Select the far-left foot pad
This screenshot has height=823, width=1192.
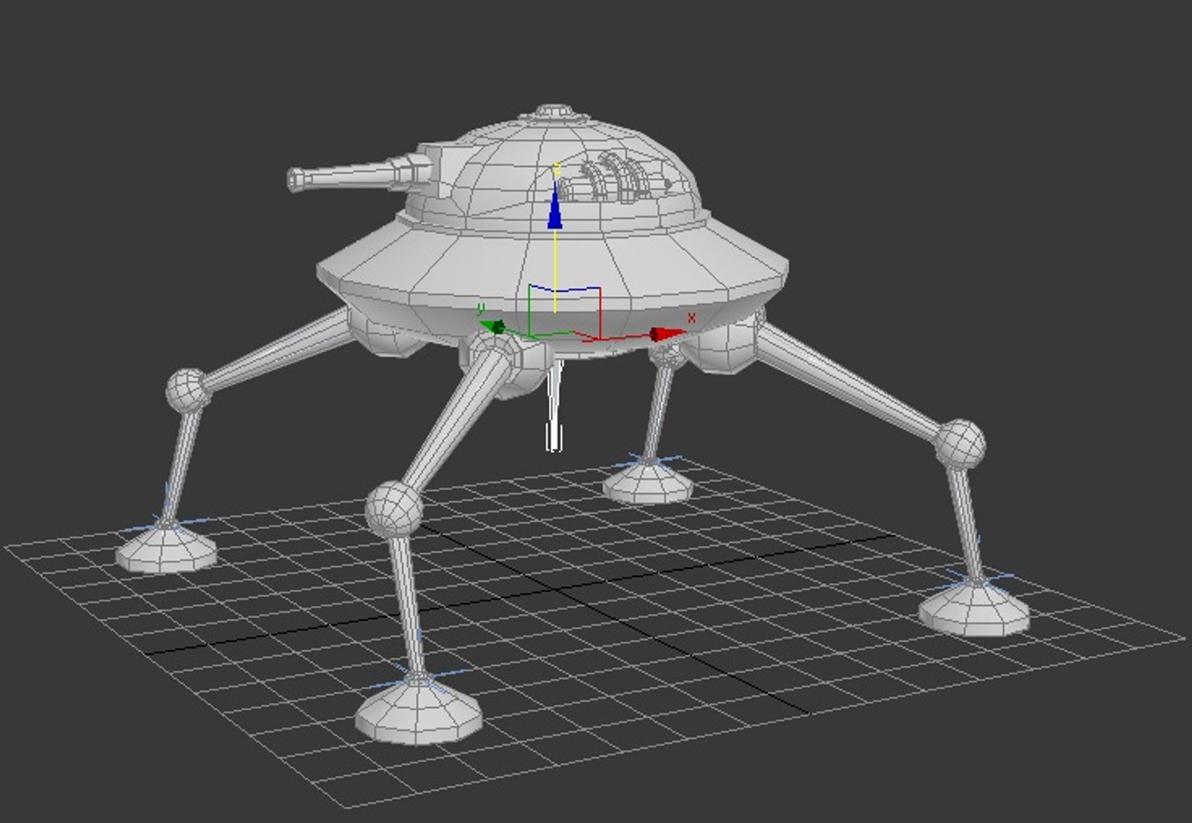166,546
